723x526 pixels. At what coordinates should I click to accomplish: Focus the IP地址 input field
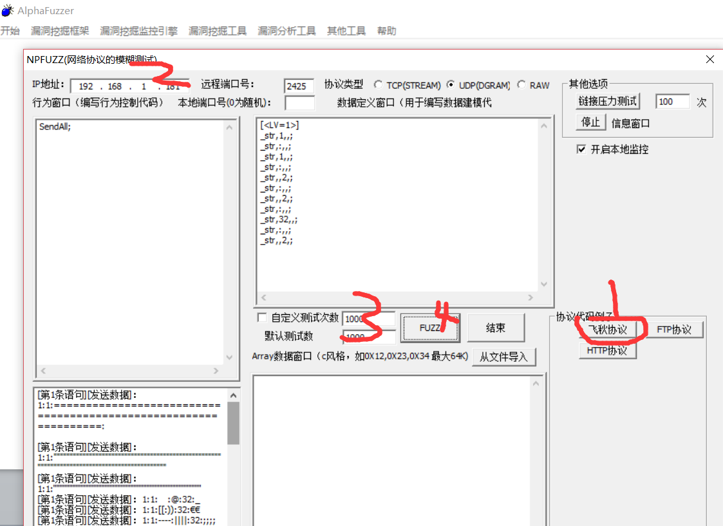130,86
